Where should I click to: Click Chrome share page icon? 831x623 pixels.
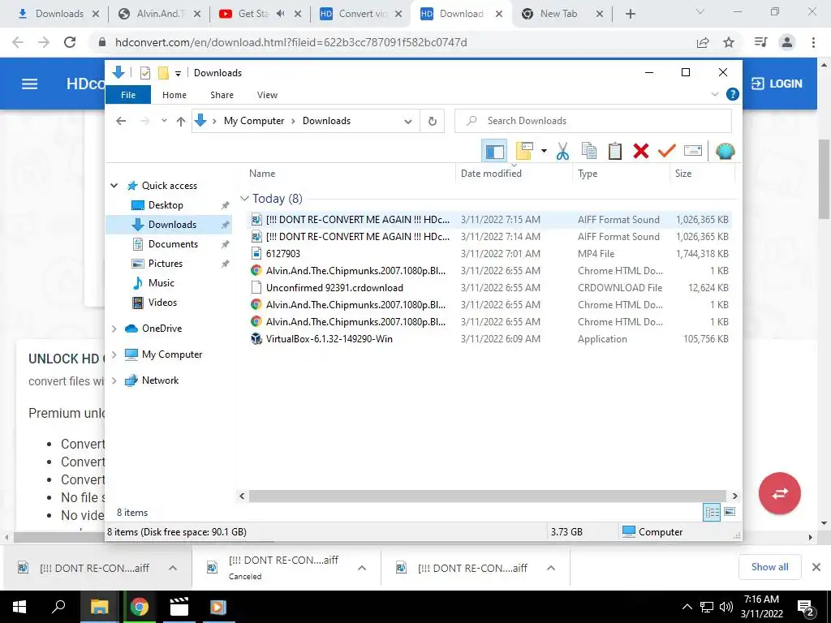[703, 42]
